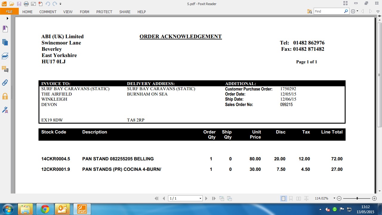This screenshot has width=382, height=215.
Task: Open the Bookmarks panel in the sidebar
Action: (5, 29)
